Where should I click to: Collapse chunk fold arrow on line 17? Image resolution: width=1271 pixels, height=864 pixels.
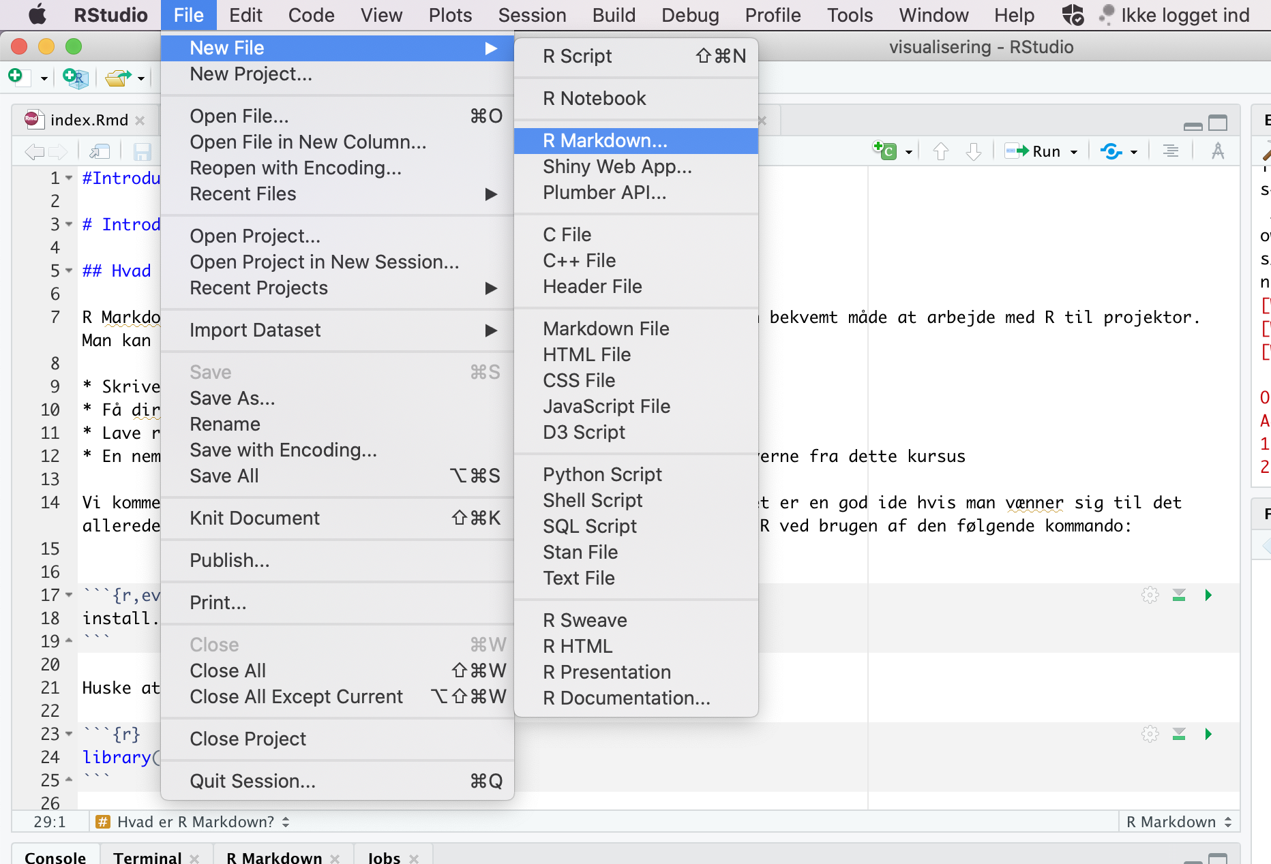tap(69, 595)
